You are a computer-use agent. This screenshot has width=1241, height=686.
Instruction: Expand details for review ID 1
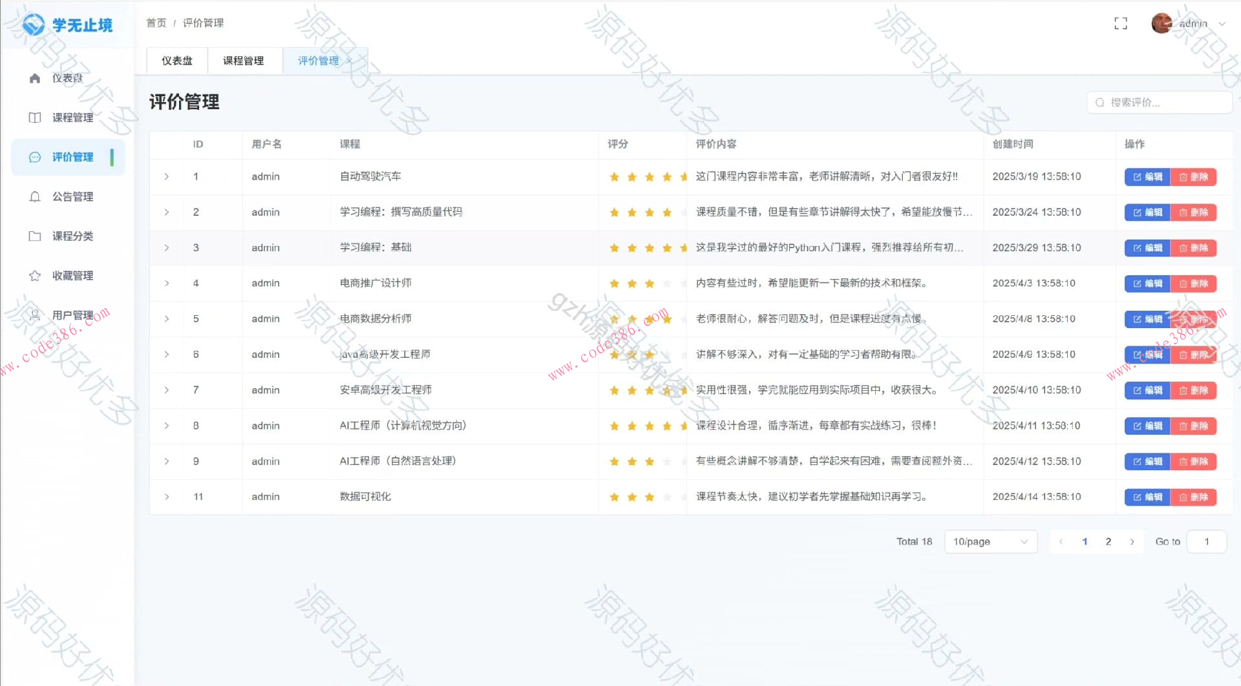point(166,176)
